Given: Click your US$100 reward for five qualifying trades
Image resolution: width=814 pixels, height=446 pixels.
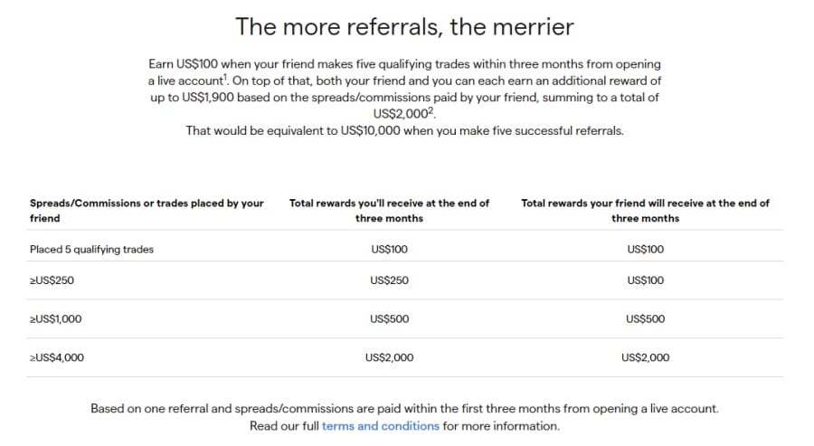Looking at the screenshot, I should point(389,249).
